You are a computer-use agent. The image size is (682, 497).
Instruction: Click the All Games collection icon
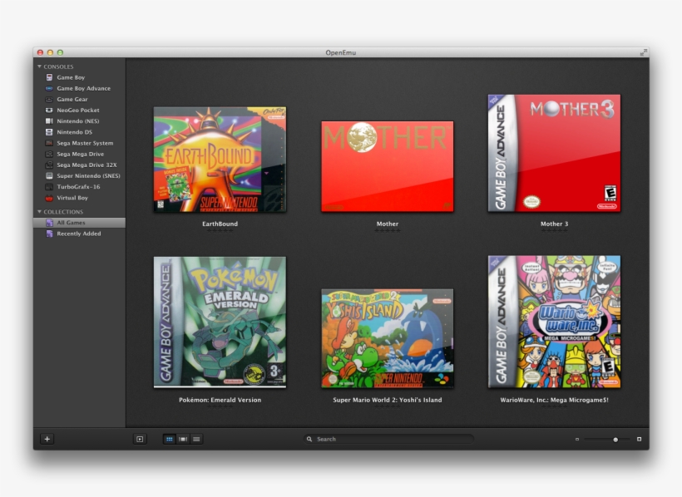coord(49,223)
